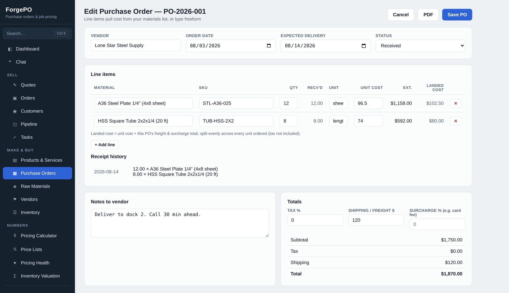Open the Status dropdown showing Received
509x293 pixels.
click(421, 46)
